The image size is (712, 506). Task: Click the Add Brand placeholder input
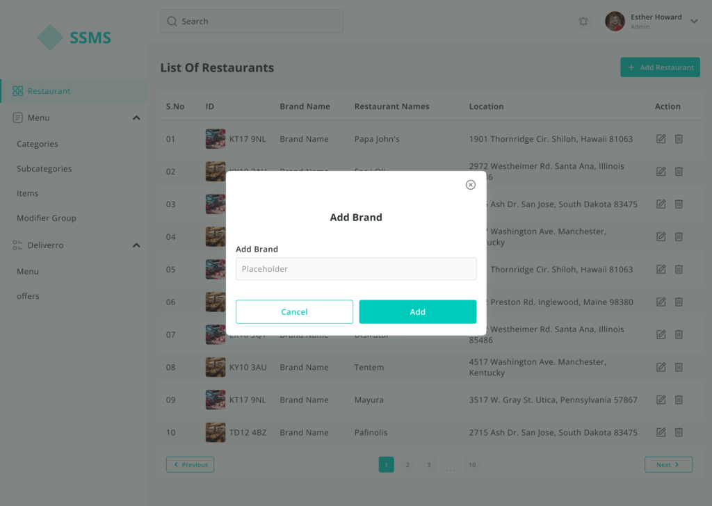click(x=356, y=269)
